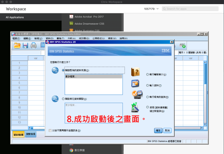Click row header 5 in data grid

[x=19, y=83]
